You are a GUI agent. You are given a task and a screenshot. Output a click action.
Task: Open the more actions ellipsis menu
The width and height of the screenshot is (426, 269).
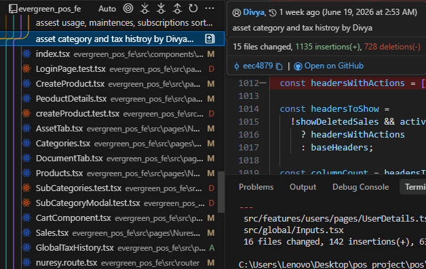[210, 8]
